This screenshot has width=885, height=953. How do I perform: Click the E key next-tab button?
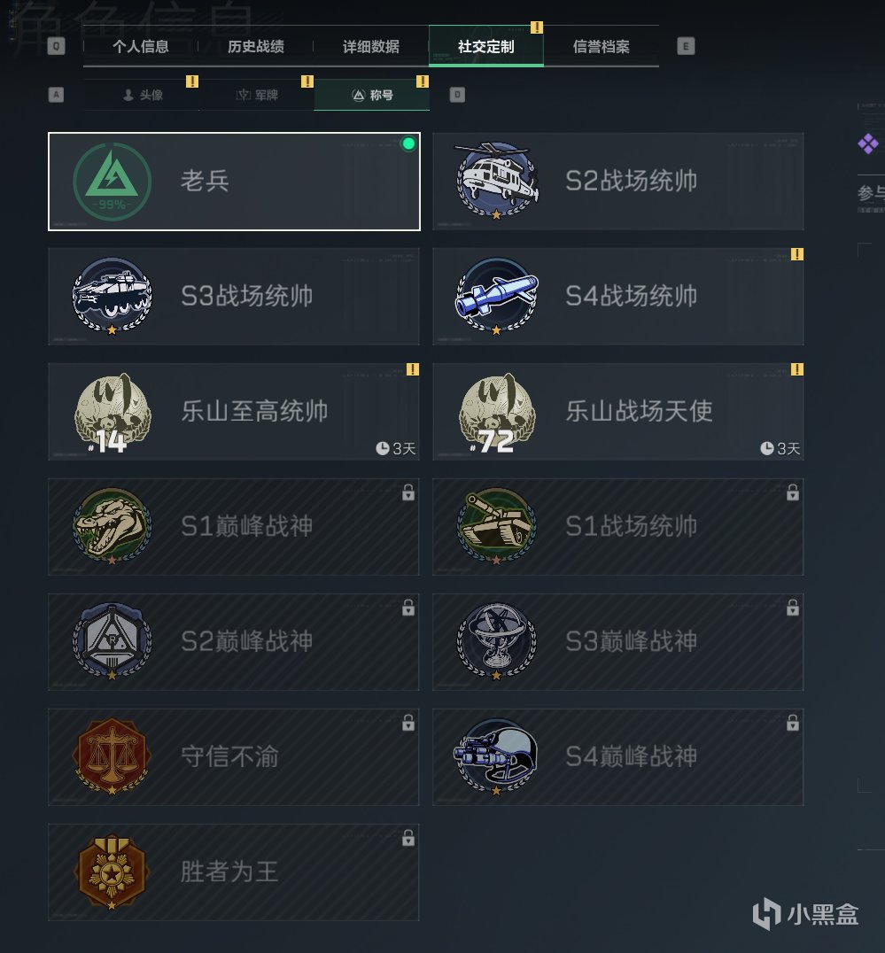pos(686,46)
